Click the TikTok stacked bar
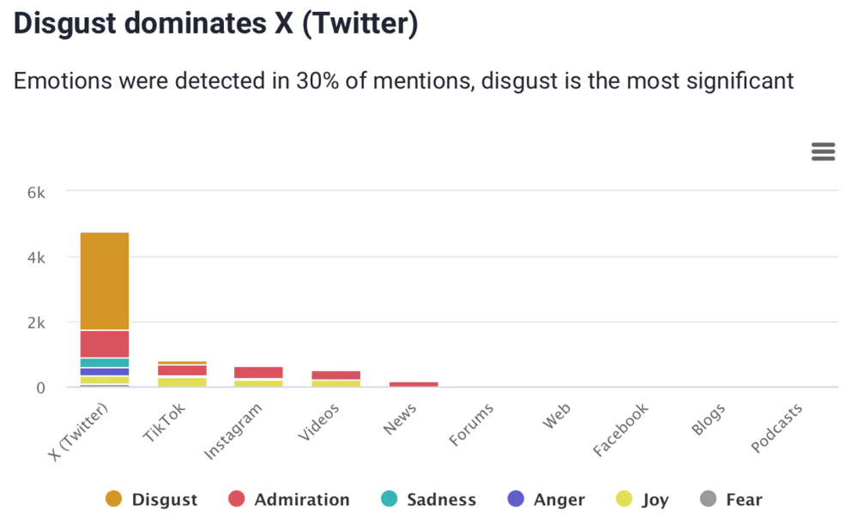858x529 pixels. point(182,374)
